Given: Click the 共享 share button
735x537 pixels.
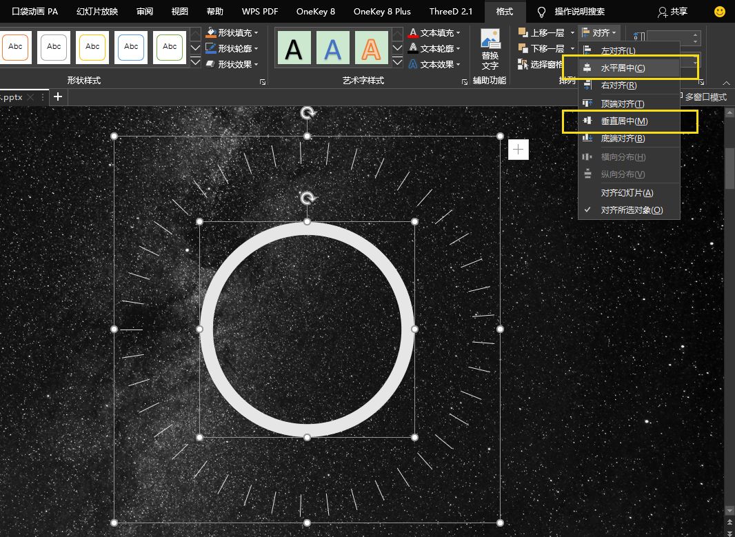Looking at the screenshot, I should click(673, 11).
